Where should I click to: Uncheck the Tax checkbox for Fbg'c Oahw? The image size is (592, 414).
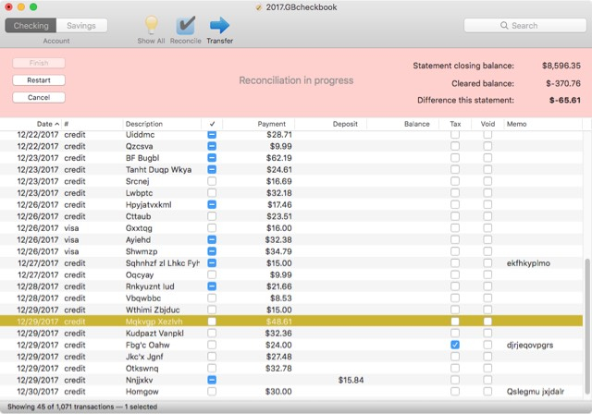[455, 345]
